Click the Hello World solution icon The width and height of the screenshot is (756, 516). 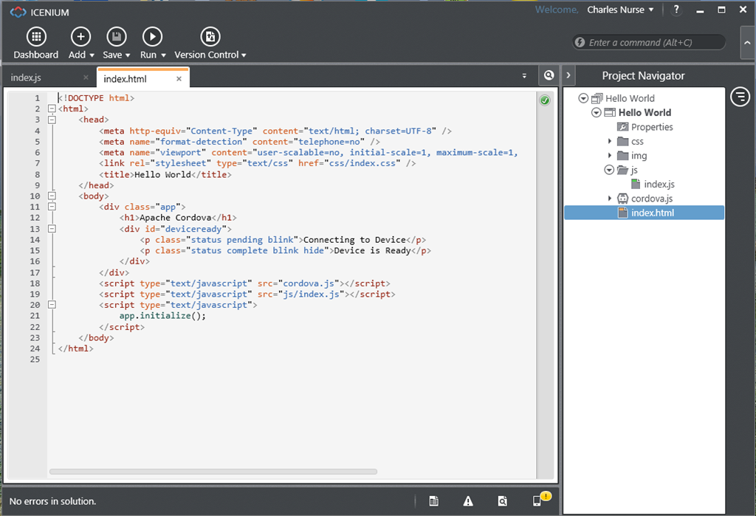597,98
